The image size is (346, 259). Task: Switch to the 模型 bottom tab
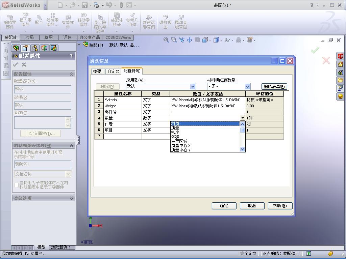(x=41, y=247)
